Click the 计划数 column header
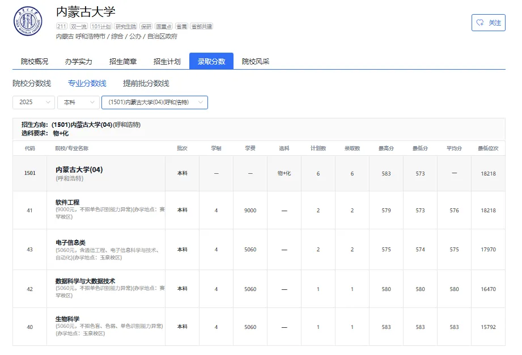Image resolution: width=522 pixels, height=355 pixels. click(x=318, y=148)
